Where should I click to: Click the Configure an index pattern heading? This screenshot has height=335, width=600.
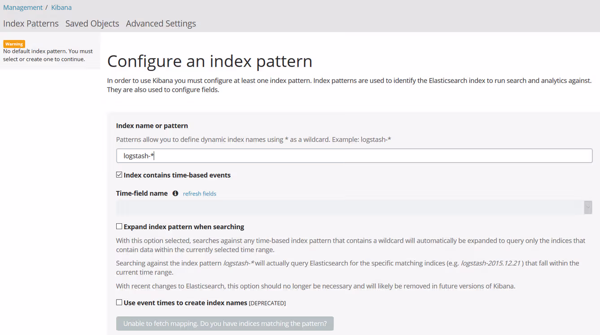210,61
